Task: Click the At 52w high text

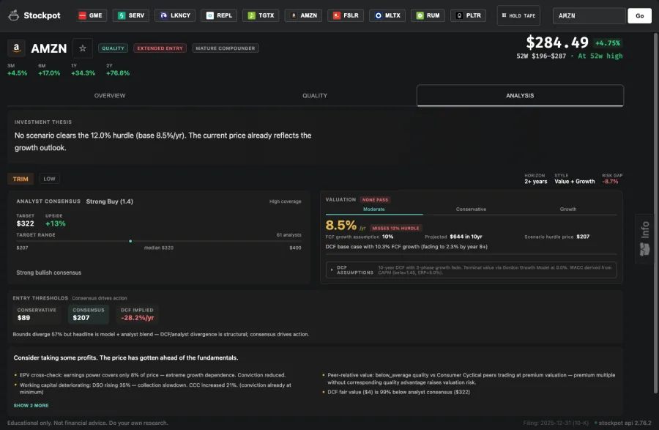Action: [x=600, y=56]
